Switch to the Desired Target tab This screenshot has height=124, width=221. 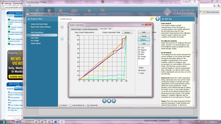coord(76,29)
